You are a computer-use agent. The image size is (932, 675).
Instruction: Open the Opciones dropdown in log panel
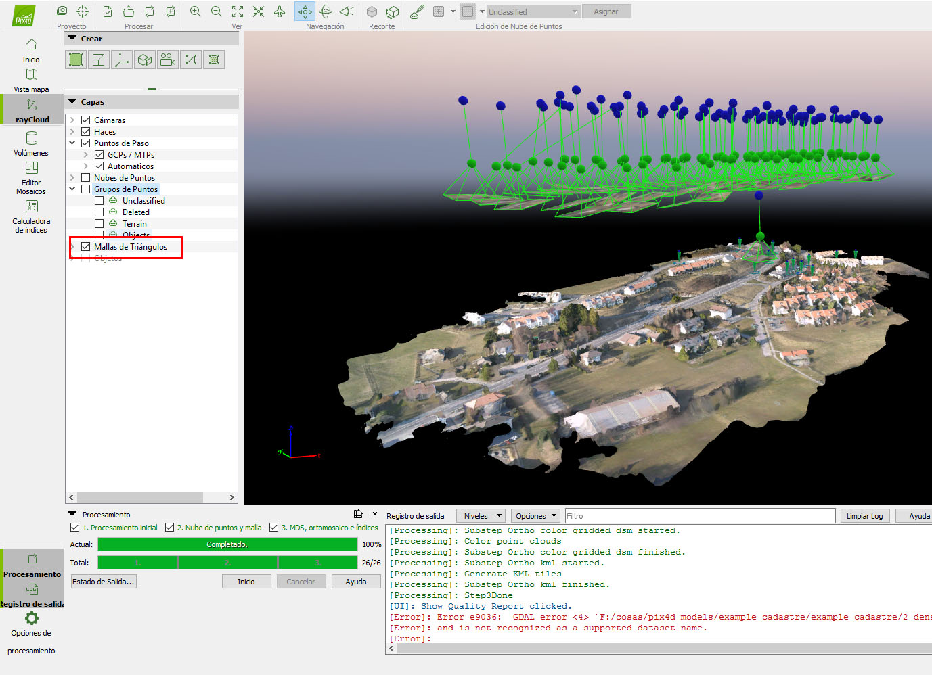pos(535,516)
